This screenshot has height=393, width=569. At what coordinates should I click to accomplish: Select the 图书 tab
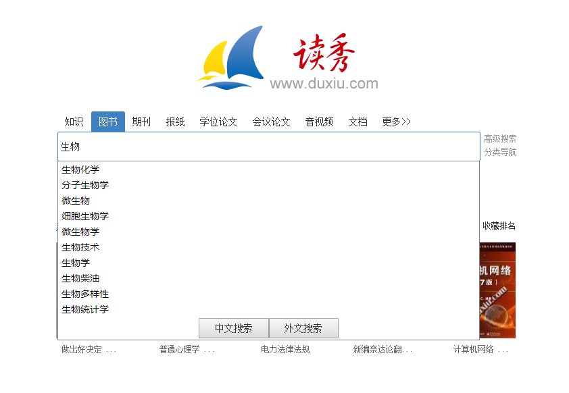tap(108, 122)
